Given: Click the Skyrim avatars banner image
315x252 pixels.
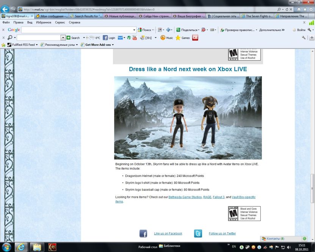Looking at the screenshot, I should tap(188, 117).
